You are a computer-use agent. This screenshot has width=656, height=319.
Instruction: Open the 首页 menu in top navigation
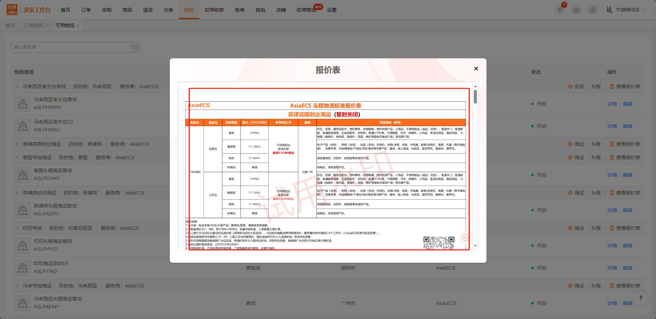(x=66, y=10)
